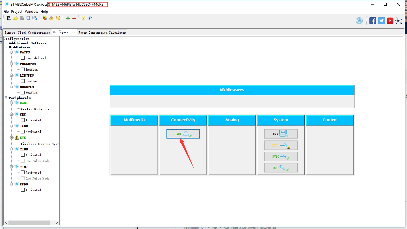Open the CAN1 connectivity configuration button

pos(183,134)
